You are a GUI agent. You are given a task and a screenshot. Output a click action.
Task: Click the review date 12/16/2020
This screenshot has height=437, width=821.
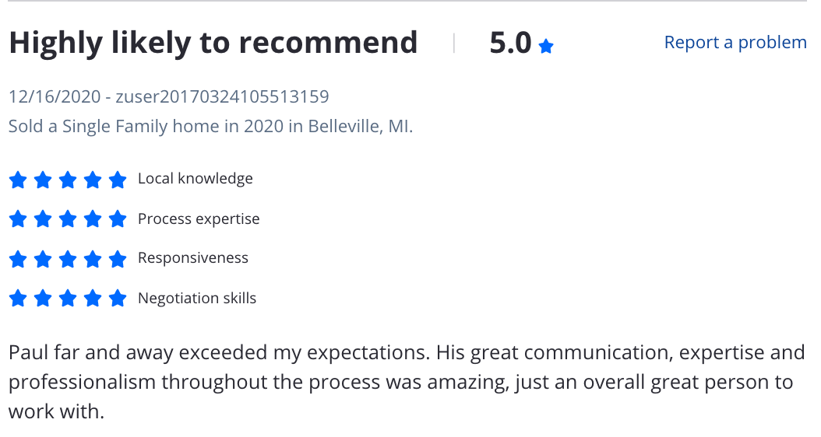55,96
